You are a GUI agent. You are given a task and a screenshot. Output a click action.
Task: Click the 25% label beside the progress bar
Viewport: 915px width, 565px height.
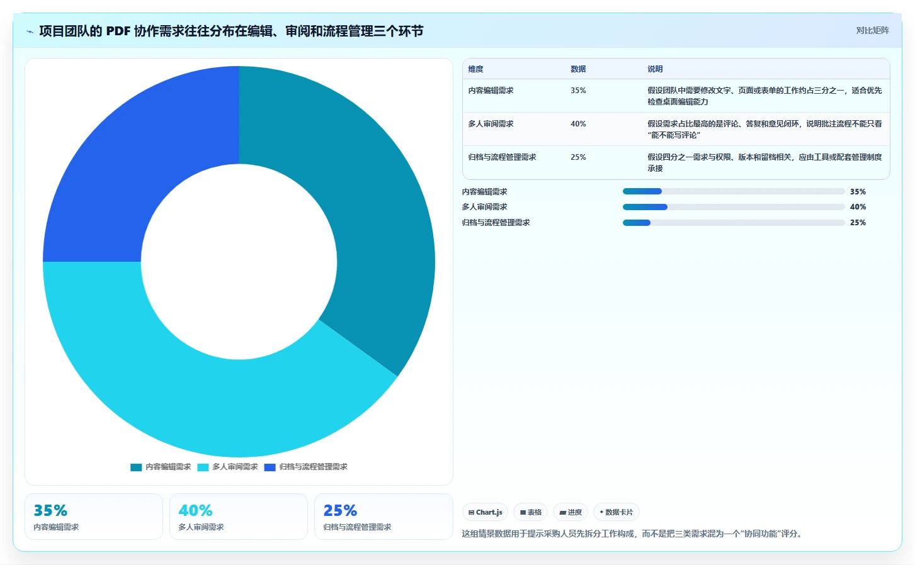(858, 223)
